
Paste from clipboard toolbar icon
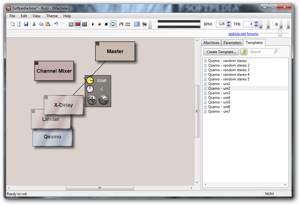[48, 24]
